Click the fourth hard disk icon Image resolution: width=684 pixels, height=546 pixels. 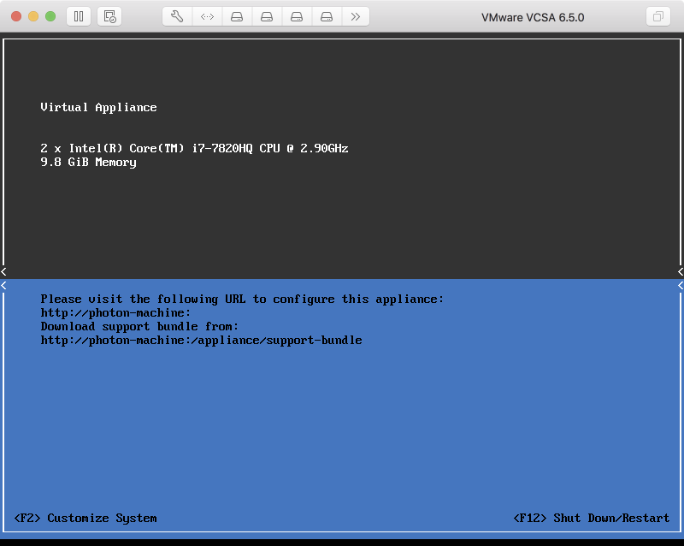pyautogui.click(x=327, y=16)
